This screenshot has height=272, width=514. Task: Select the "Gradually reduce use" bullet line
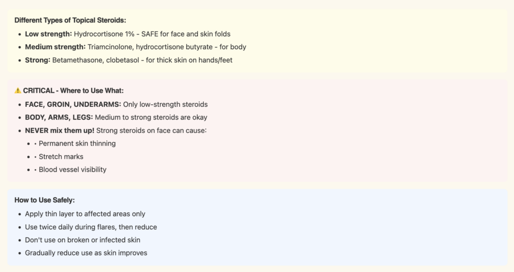tap(86, 253)
